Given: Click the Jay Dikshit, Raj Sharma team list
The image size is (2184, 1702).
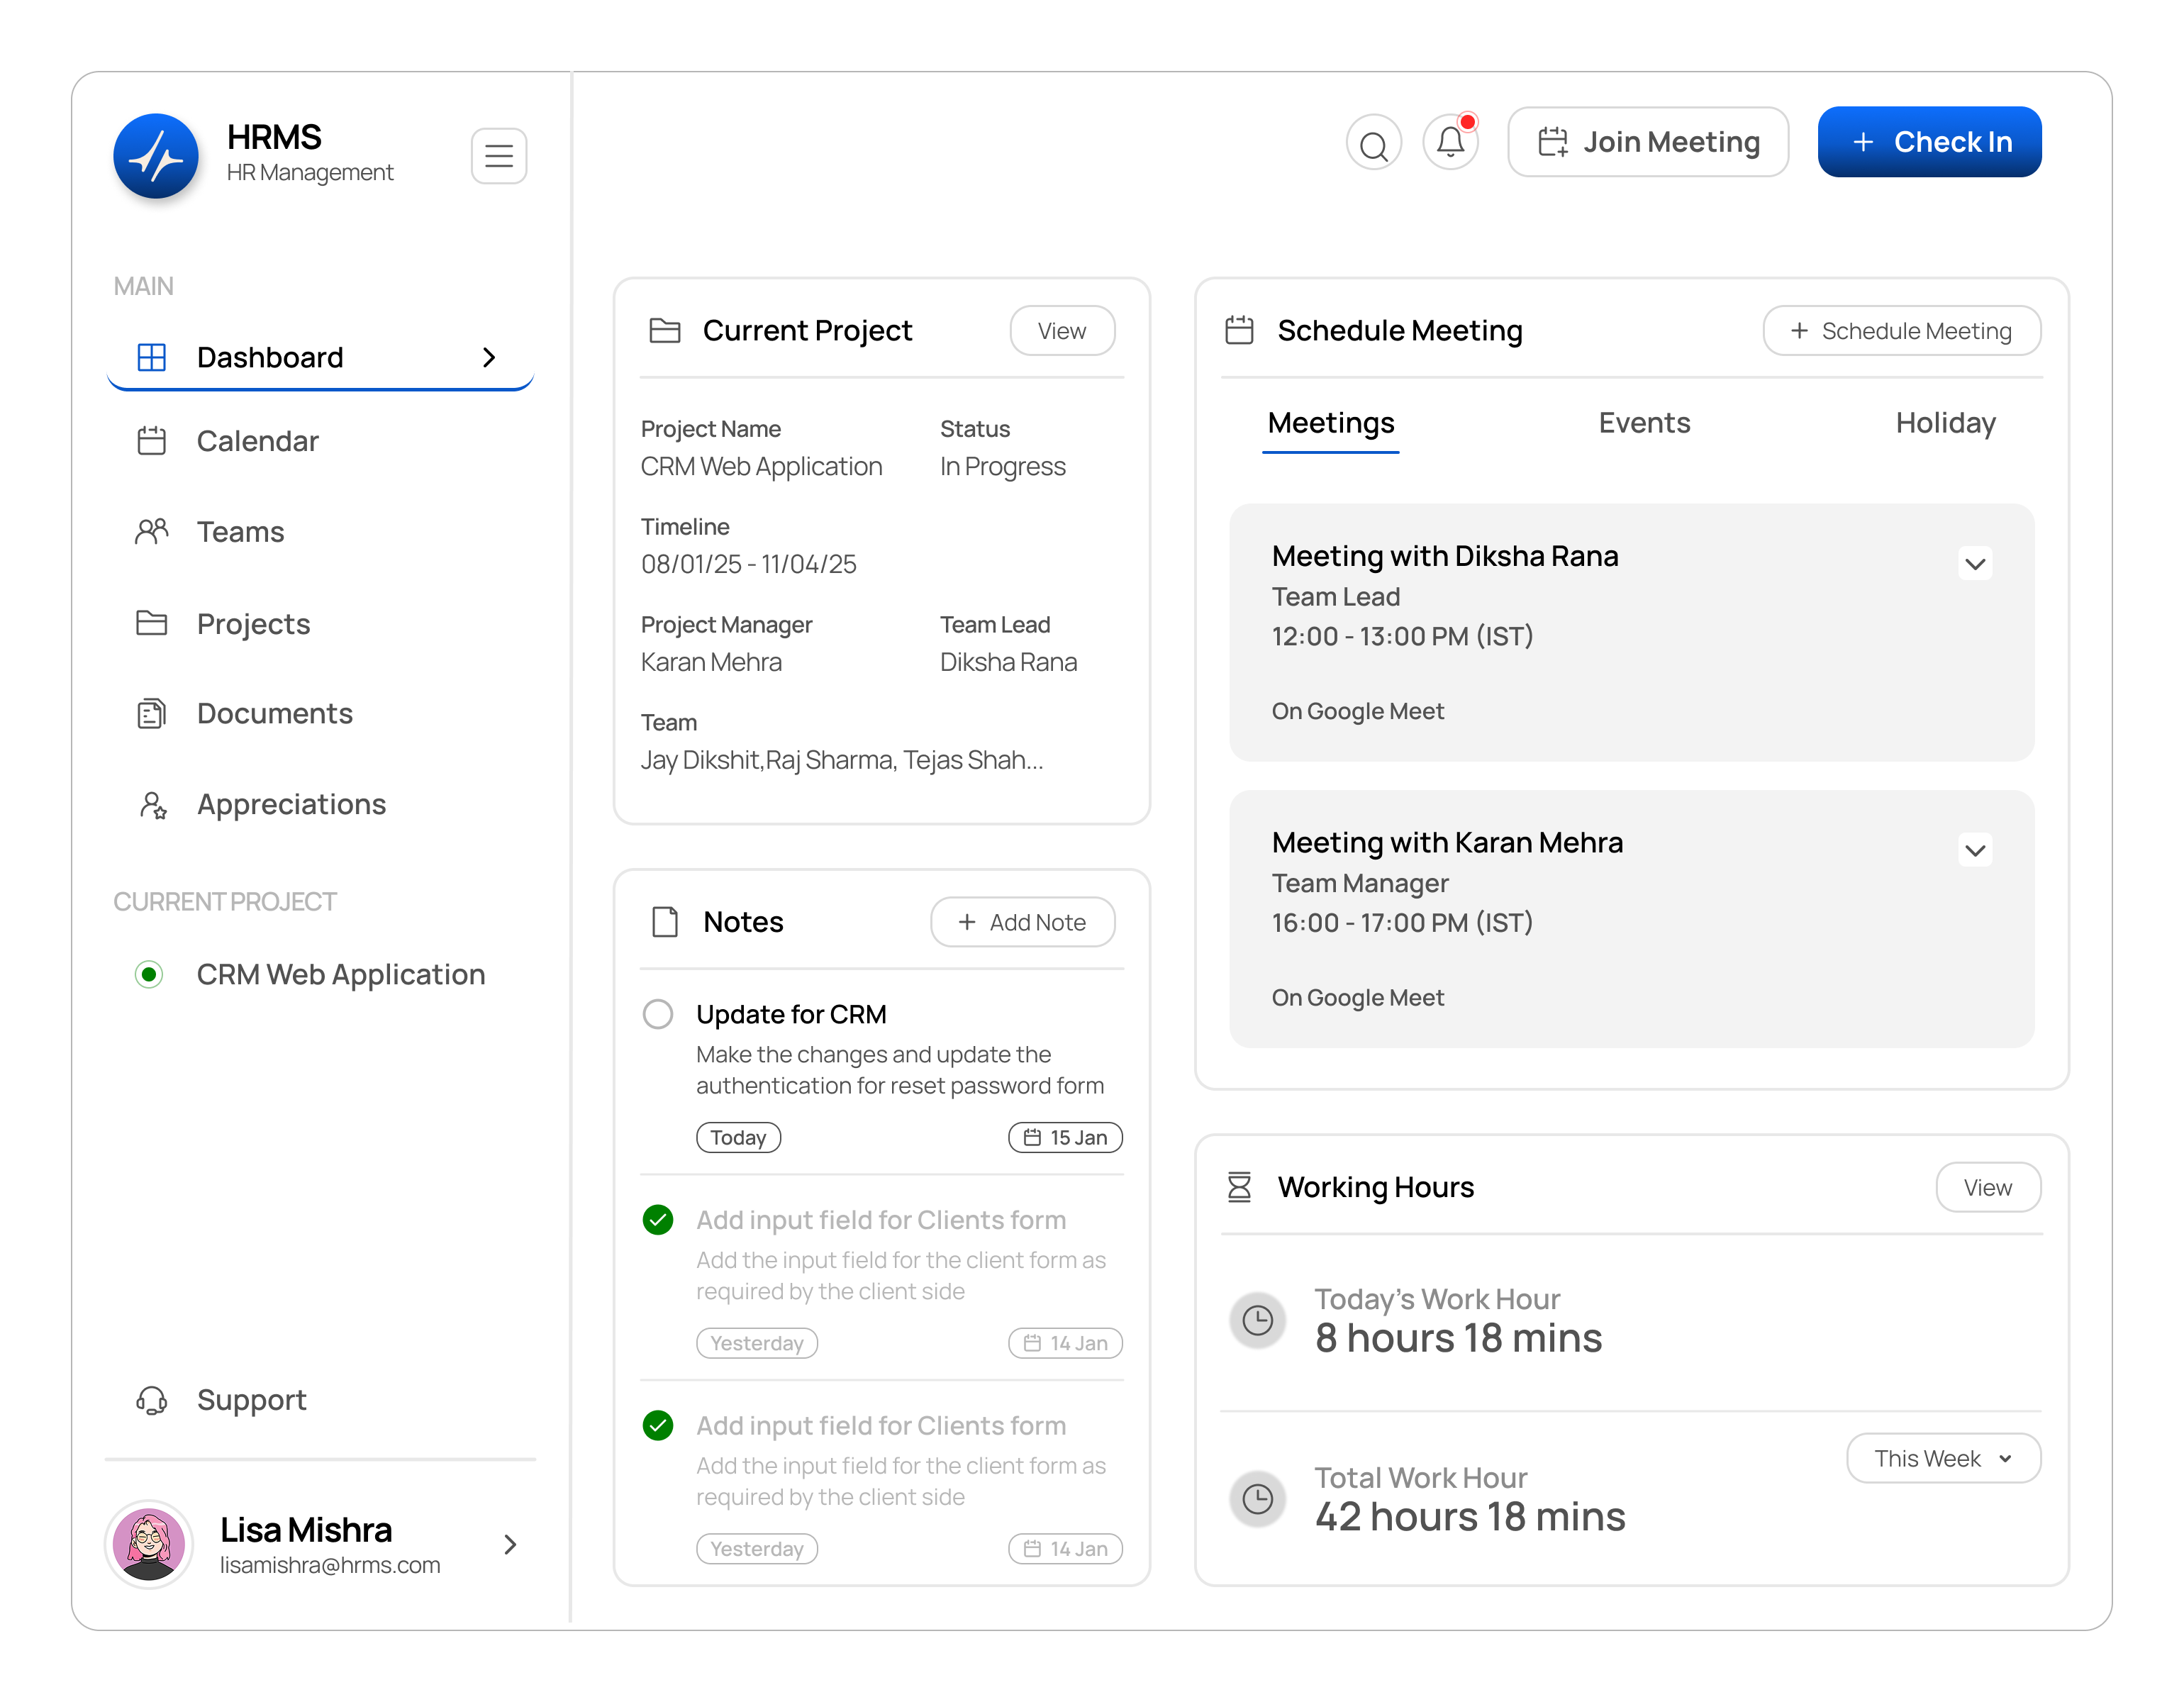Looking at the screenshot, I should coord(842,760).
